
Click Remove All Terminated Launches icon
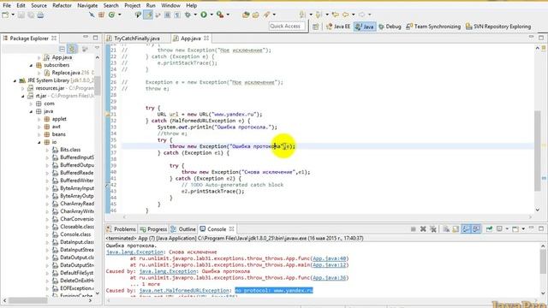click(433, 229)
